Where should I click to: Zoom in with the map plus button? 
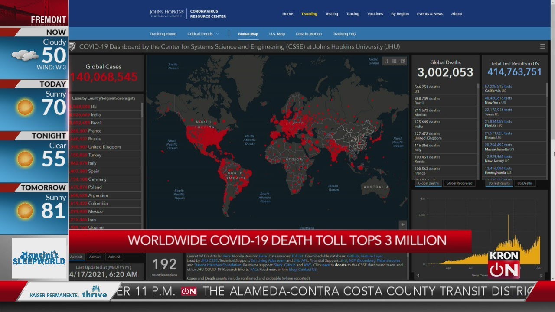pos(403,224)
